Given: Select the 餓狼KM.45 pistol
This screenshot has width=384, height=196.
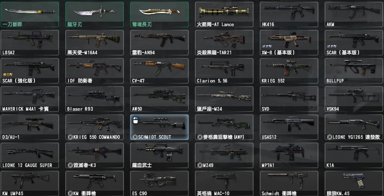Looking at the screenshot, I should [354, 183].
